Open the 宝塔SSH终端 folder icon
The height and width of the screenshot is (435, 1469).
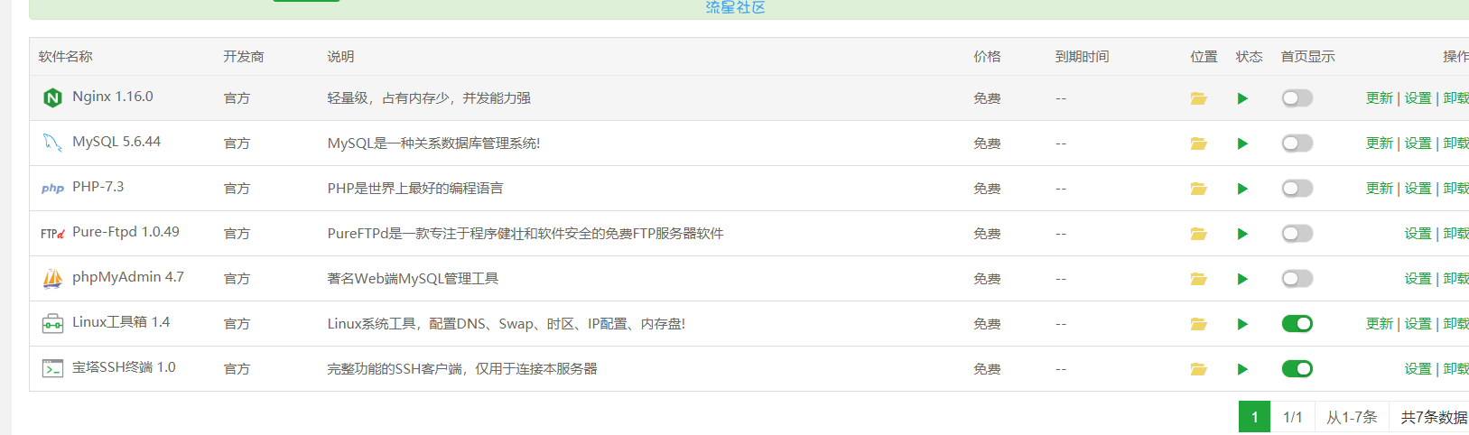click(1198, 369)
